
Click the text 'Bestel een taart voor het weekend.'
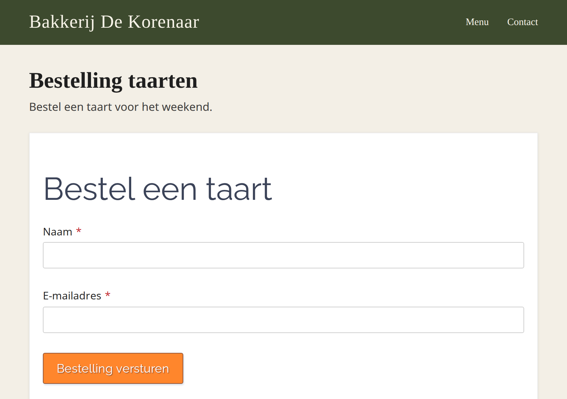click(x=121, y=107)
